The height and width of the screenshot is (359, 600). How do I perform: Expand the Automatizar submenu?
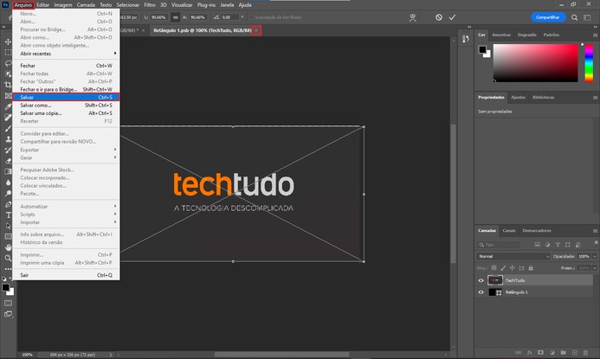click(66, 207)
